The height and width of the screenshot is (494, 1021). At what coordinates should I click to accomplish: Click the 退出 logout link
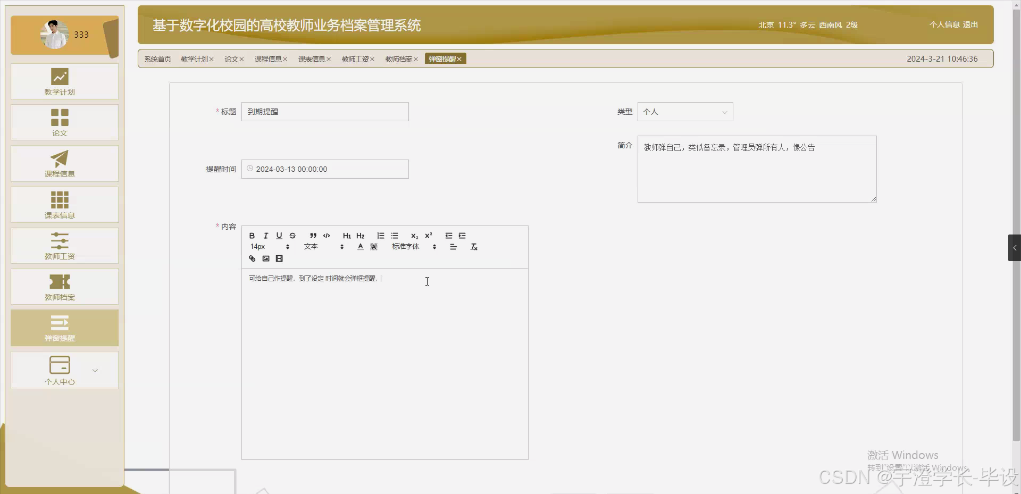click(969, 24)
